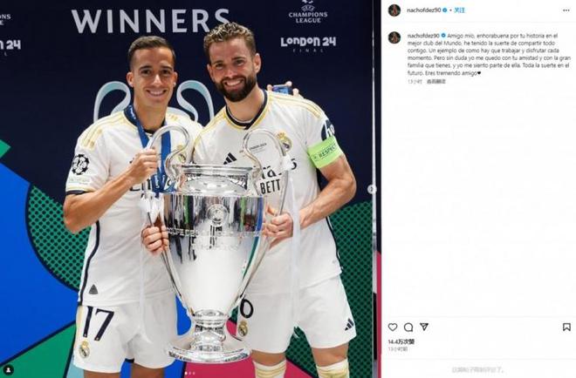The image size is (576, 378).
Task: Open nachofdez90 avatar beside the caption
Action: point(394,37)
